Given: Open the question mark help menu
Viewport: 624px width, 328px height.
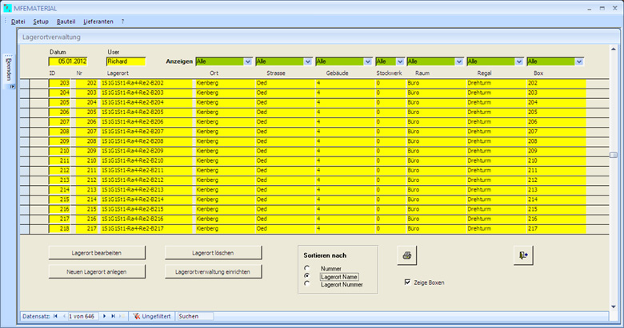Looking at the screenshot, I should 122,21.
